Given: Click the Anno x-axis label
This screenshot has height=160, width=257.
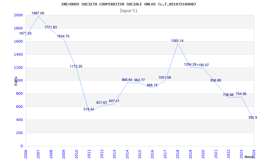Looking at the screenshot, I should pyautogui.click(x=249, y=157).
